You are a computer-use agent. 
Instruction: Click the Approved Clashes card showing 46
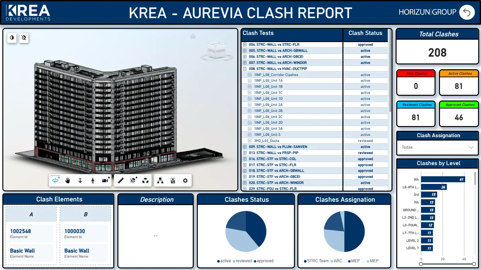point(459,114)
